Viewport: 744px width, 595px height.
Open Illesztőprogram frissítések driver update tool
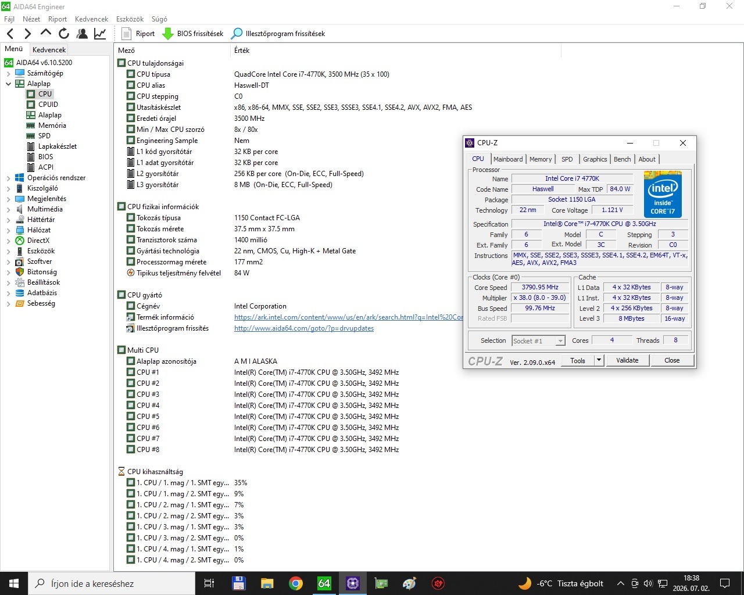point(278,34)
